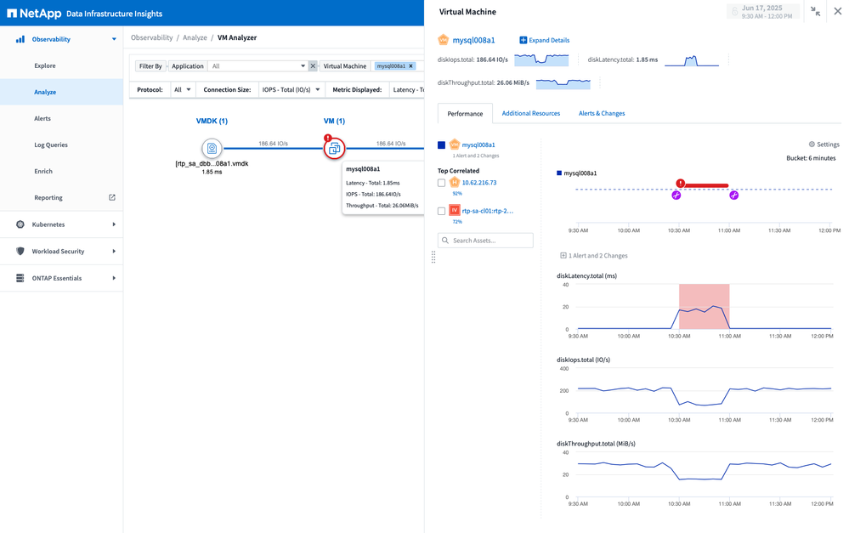Screen dimensions: 849x533
Task: Click the ONTAP Essentials sidebar icon
Action: coord(20,278)
